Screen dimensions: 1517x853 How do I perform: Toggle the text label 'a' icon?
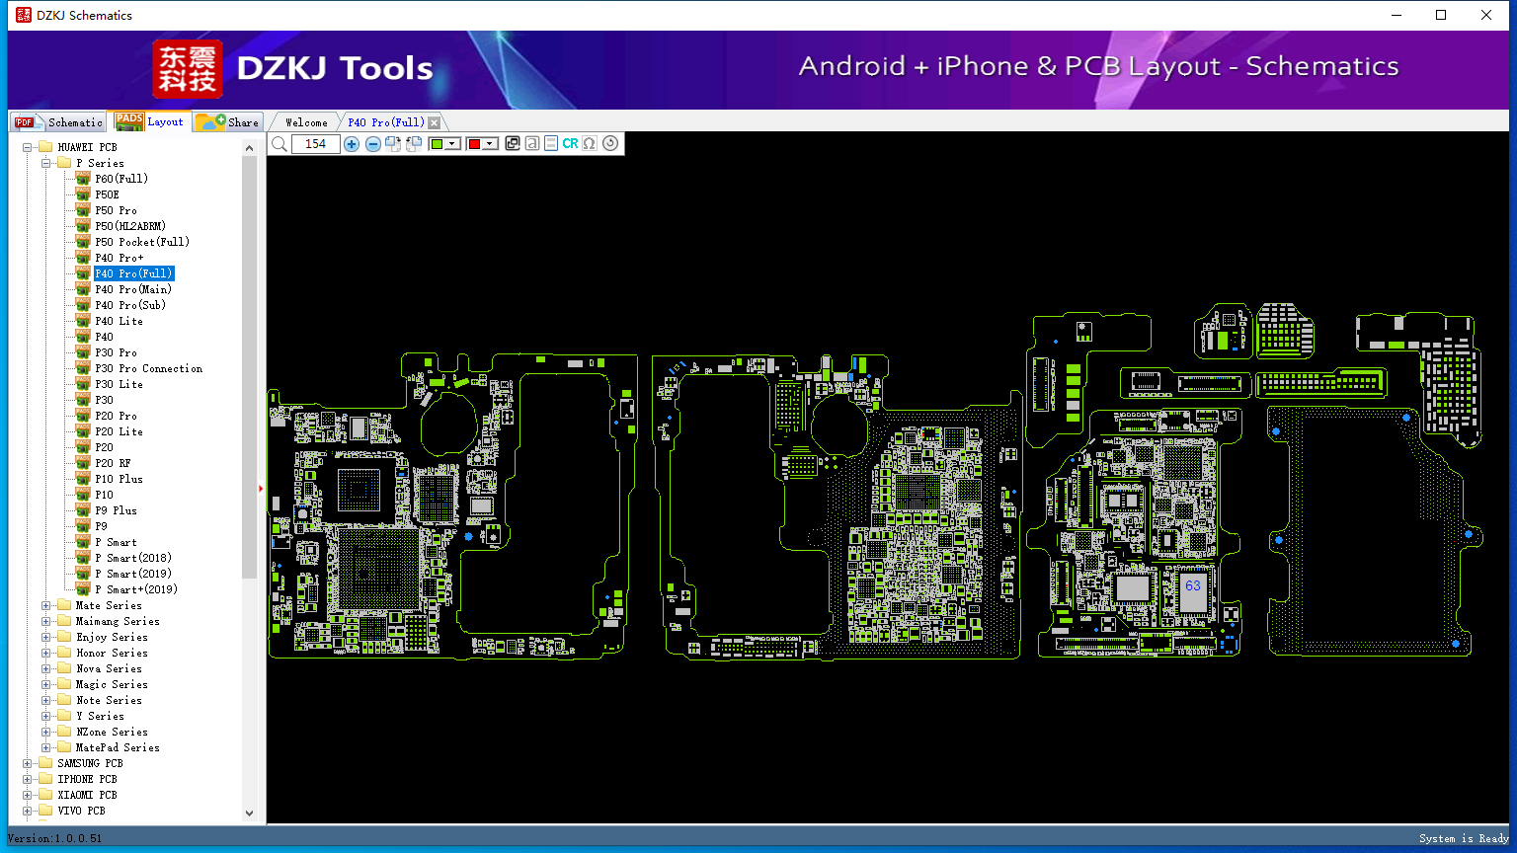[x=532, y=144]
